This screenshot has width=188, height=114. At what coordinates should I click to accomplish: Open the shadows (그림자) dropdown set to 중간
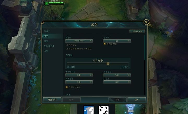(x=117, y=82)
